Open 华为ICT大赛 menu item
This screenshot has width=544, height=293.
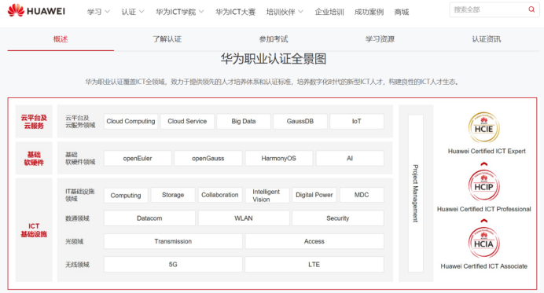(235, 12)
